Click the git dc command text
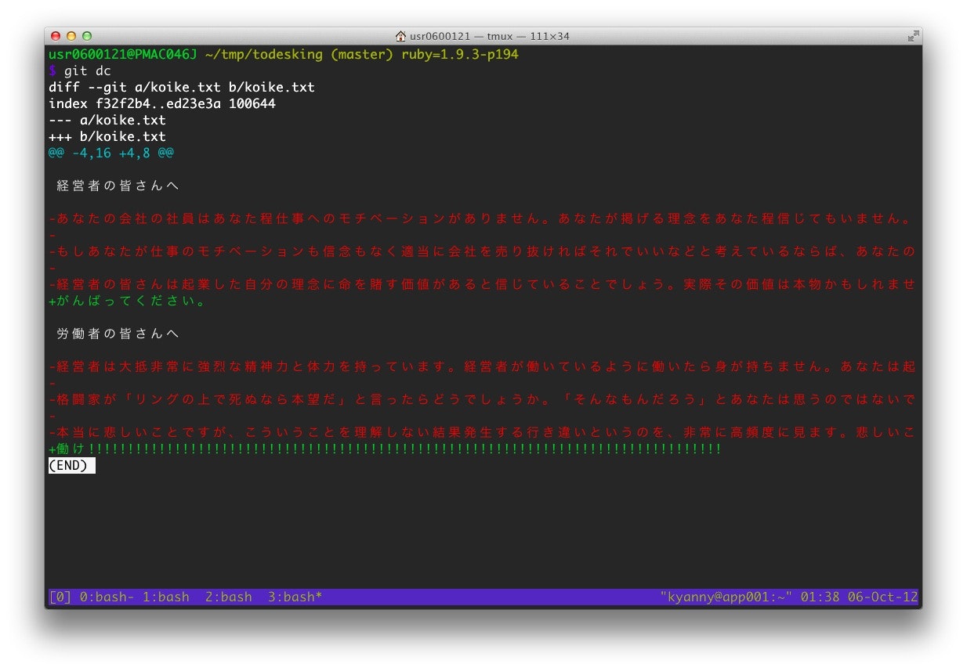The image size is (967, 671). pyautogui.click(x=88, y=71)
